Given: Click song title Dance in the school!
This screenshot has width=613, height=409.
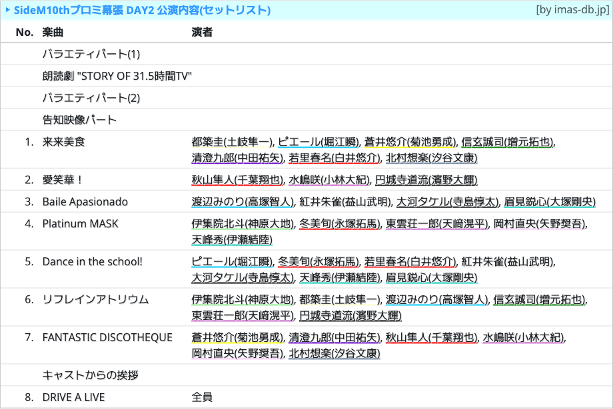Looking at the screenshot, I should (x=92, y=261).
